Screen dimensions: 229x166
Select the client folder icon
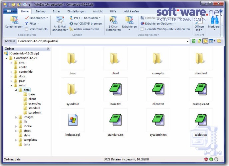tap(115, 58)
